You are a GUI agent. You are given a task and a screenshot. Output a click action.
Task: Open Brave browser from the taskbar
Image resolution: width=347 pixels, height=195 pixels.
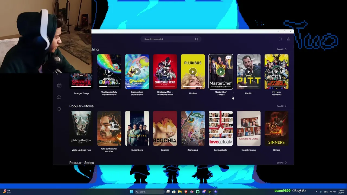186,192
